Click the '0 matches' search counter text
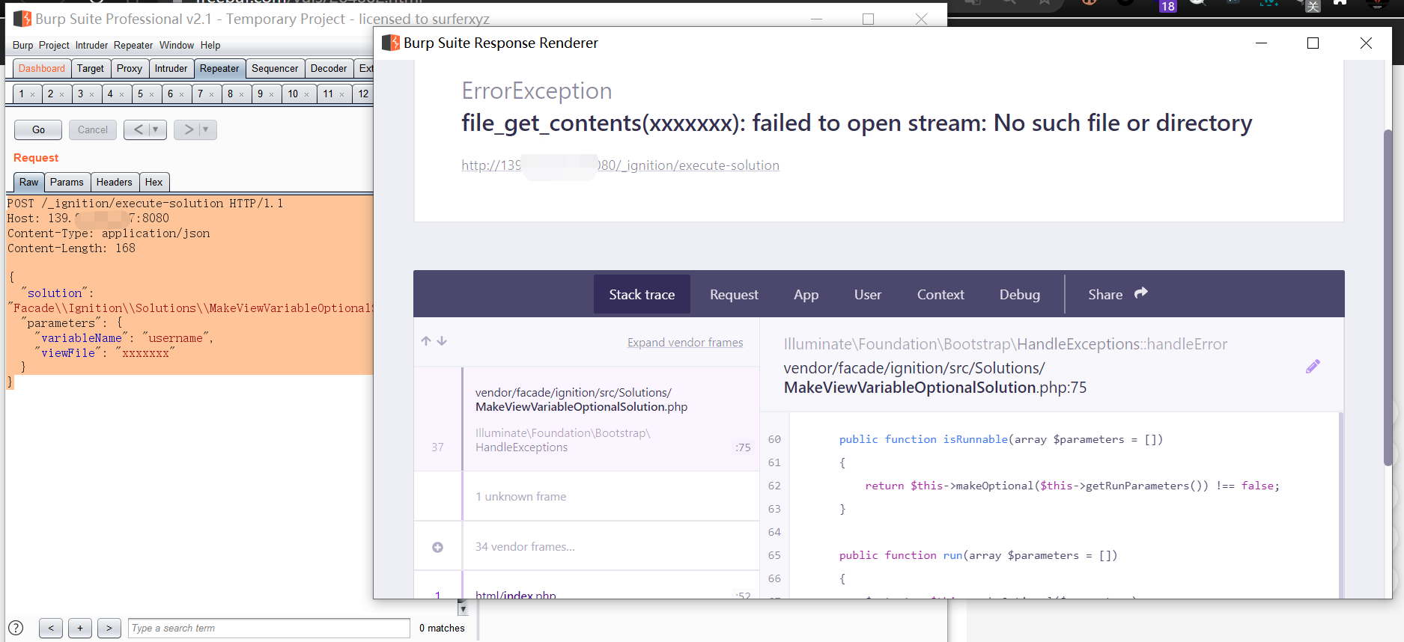The width and height of the screenshot is (1404, 642). point(442,628)
